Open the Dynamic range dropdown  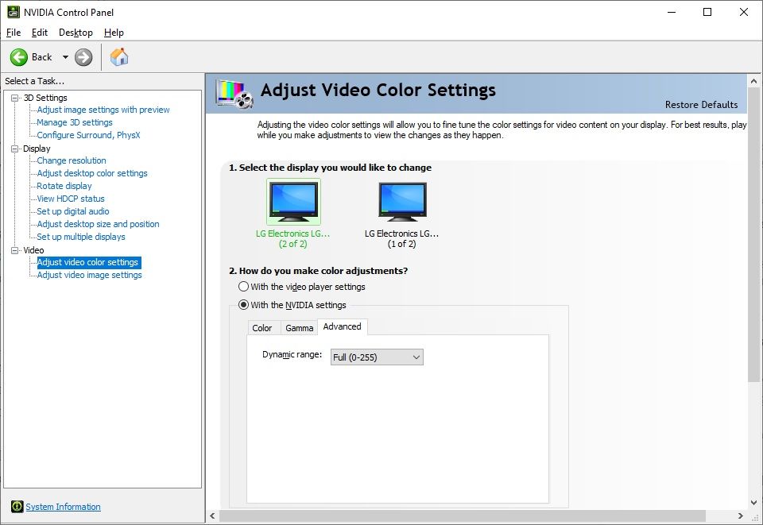pyautogui.click(x=377, y=357)
